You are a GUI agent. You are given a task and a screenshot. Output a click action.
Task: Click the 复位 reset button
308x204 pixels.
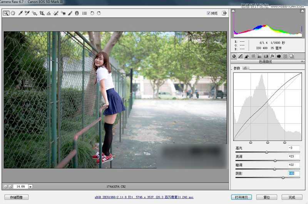tap(266, 197)
